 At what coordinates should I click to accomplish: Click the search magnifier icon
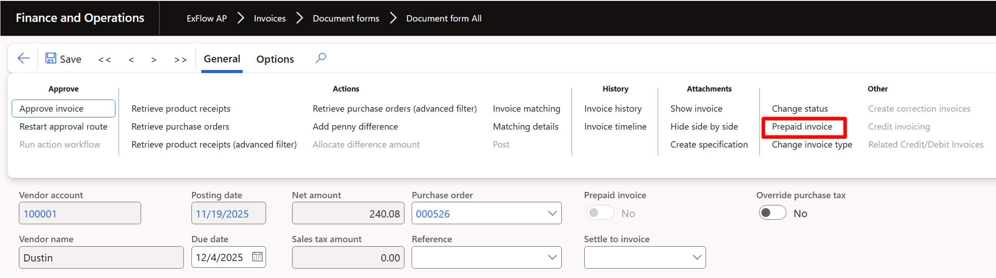tap(321, 58)
